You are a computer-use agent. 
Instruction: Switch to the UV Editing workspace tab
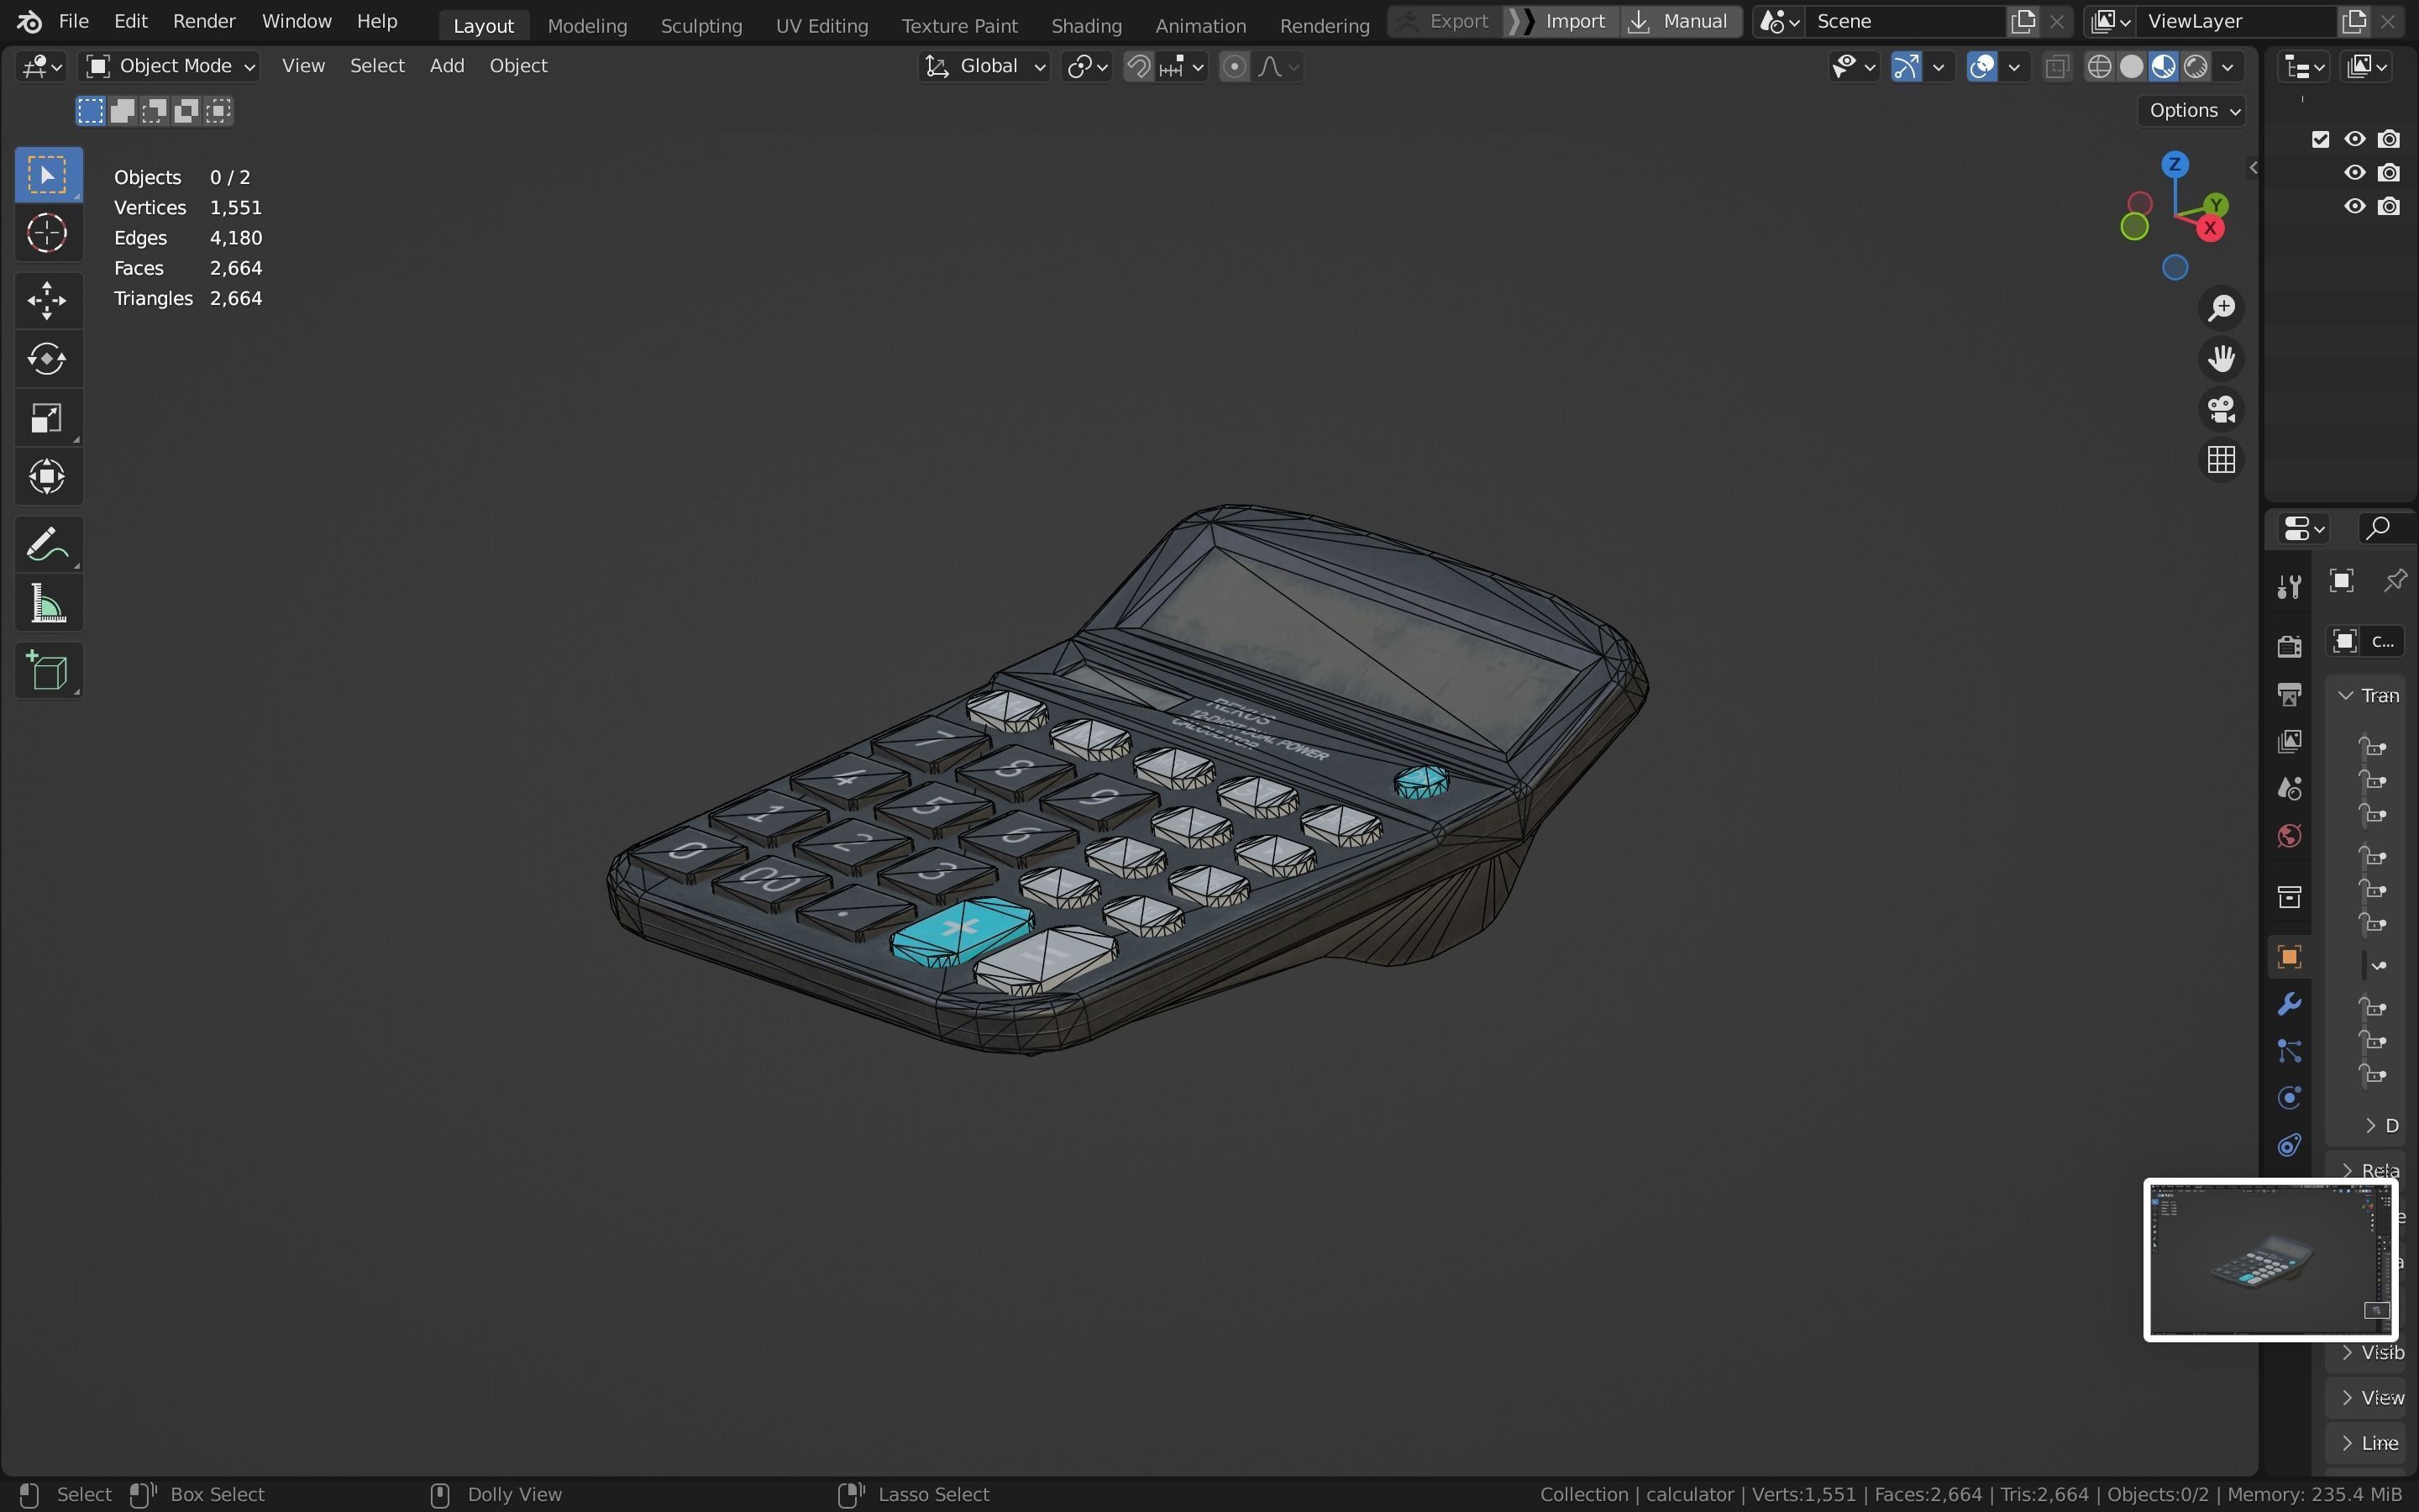coord(821,25)
